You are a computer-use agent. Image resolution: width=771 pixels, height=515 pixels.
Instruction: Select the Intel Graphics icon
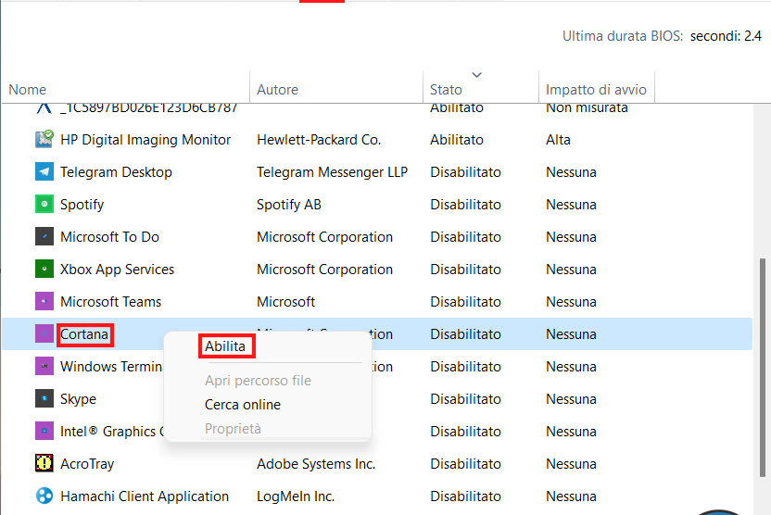(x=44, y=432)
